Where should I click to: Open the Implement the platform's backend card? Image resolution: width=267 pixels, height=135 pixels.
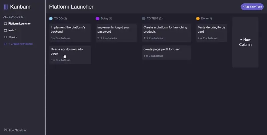[x=70, y=33]
